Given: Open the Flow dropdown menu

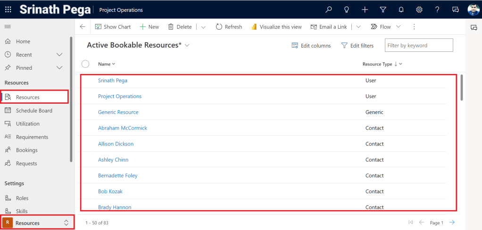Looking at the screenshot, I should [399, 27].
